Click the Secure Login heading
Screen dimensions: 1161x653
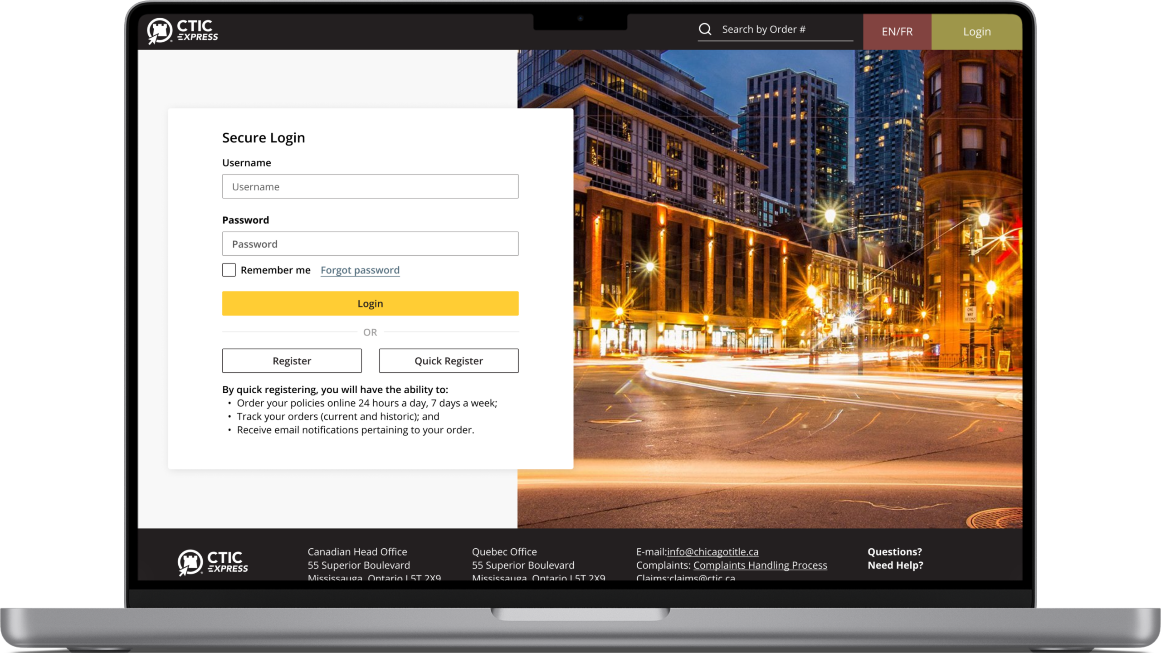click(263, 138)
